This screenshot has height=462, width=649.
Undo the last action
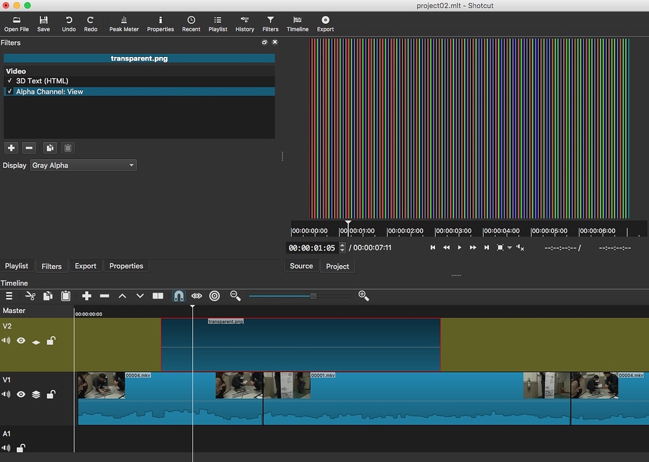tap(69, 24)
